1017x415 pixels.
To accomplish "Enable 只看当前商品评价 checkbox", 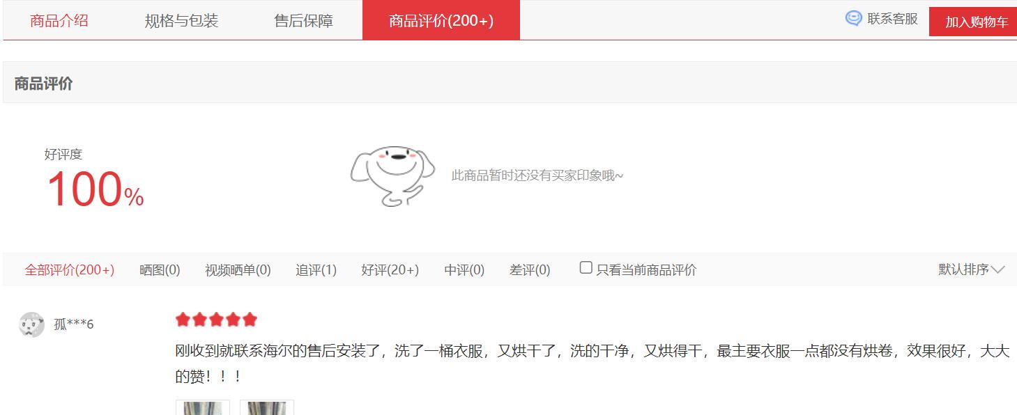I will [586, 268].
